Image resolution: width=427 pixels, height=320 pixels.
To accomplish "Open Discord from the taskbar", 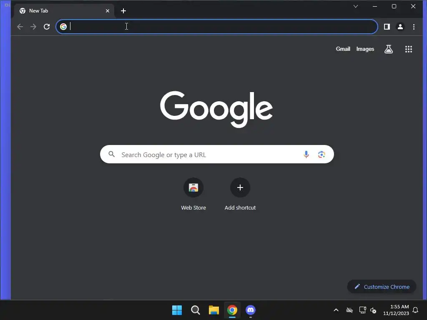I will 251,310.
